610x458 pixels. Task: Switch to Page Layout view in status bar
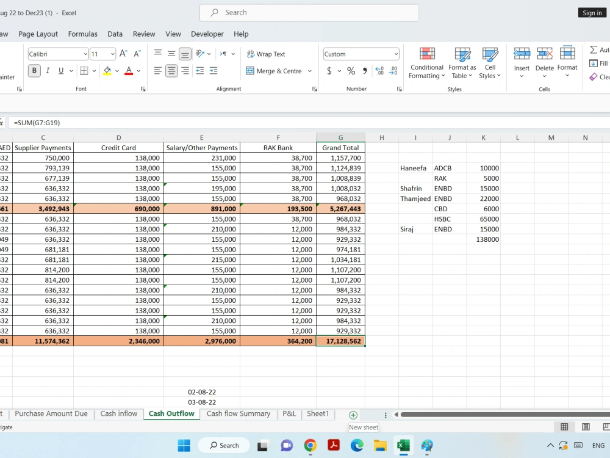click(x=586, y=427)
